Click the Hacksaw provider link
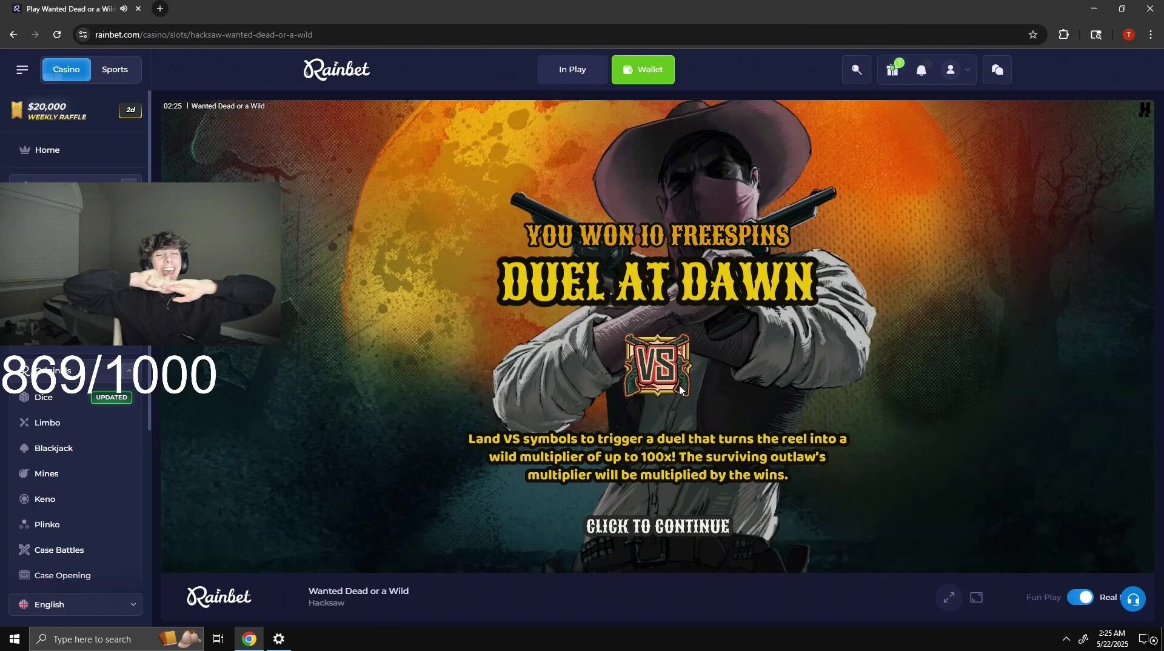1164x651 pixels. point(326,603)
